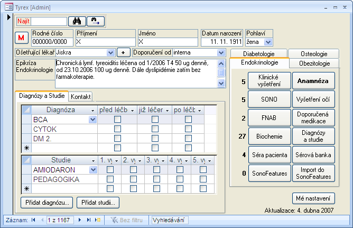Open BCA diagnosis dropdown arrow
The height and width of the screenshot is (228, 353).
click(x=93, y=120)
